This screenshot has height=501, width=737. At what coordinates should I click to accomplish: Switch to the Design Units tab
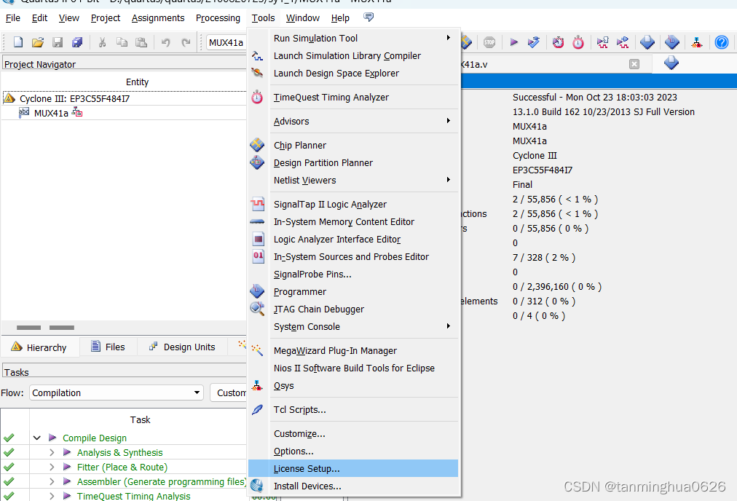coord(182,347)
